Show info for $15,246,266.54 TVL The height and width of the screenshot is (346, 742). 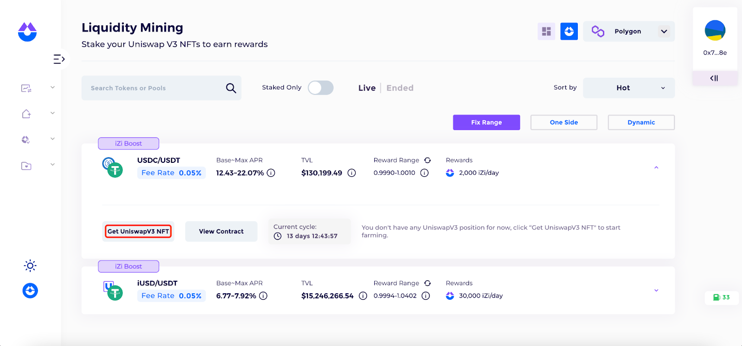363,296
